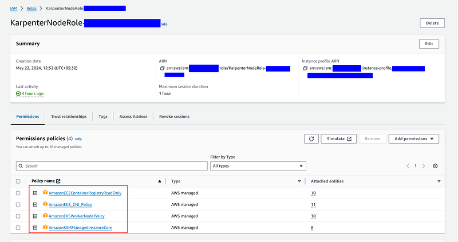Open the AmazonEKS_CNI_Policy link

70,205
